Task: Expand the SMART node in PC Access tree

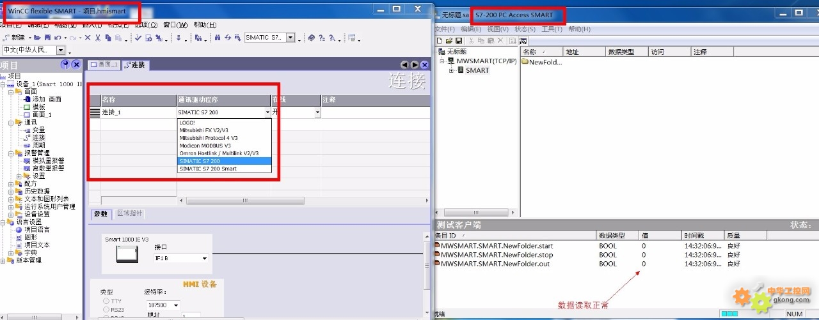Action: click(451, 70)
